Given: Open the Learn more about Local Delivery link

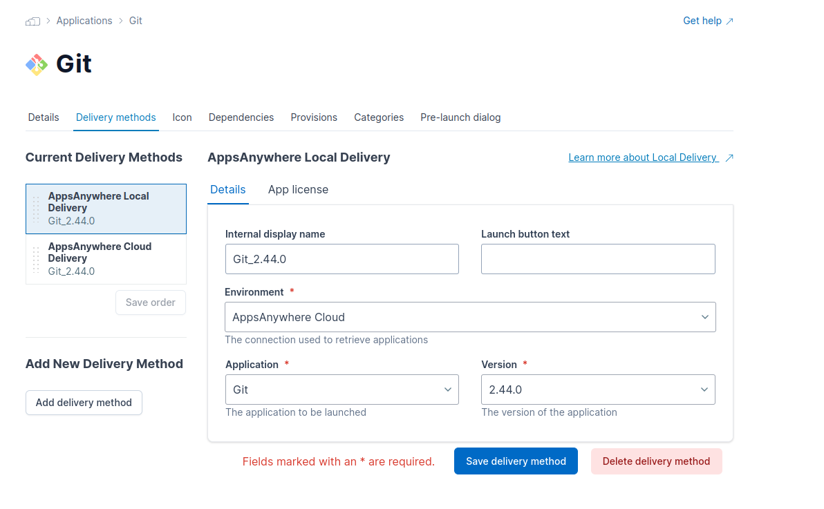Looking at the screenshot, I should [642, 158].
